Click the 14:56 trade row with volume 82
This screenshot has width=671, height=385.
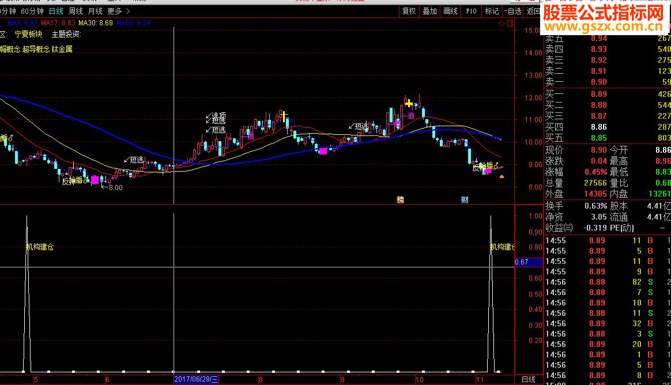608,282
